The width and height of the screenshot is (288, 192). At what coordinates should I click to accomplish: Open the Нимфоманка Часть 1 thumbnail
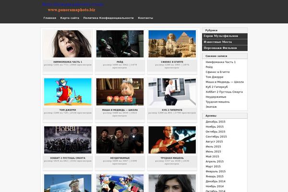pos(68,44)
